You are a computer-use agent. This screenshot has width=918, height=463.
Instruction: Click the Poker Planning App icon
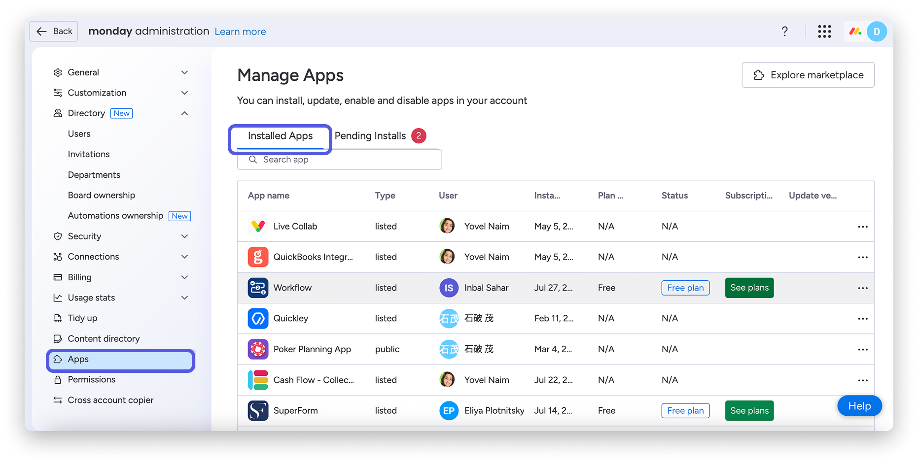(x=258, y=349)
